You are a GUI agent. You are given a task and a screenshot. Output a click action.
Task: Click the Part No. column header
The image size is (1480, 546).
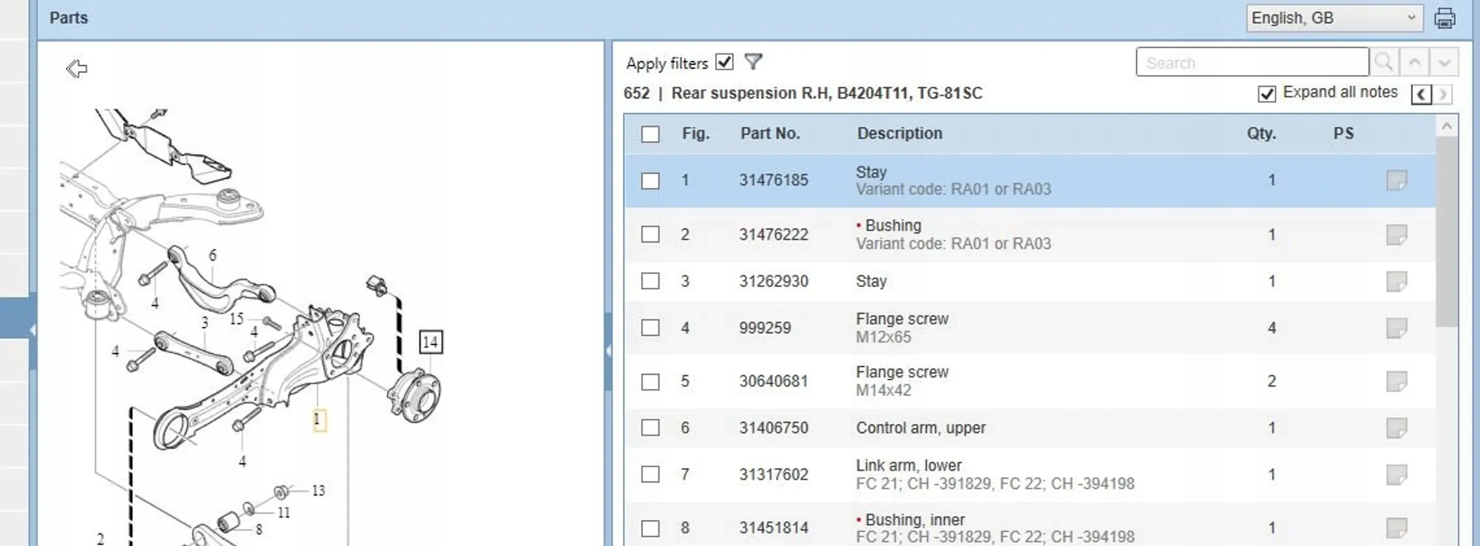(x=770, y=134)
